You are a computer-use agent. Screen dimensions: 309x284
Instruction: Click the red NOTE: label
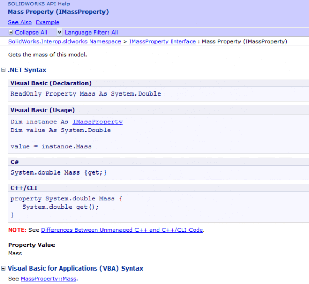coord(18,230)
